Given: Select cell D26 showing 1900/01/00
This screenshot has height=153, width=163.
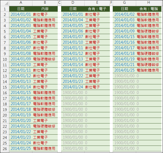Looking at the screenshot, I should (x=73, y=148).
